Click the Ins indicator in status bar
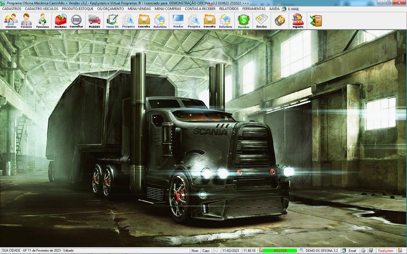407x254 pixels. [216, 250]
